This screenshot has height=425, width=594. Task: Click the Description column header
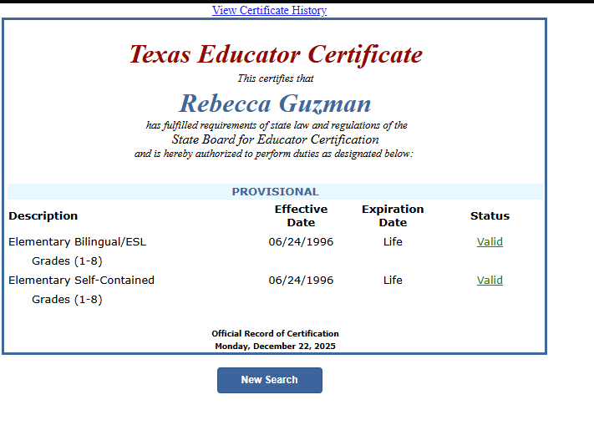(43, 215)
